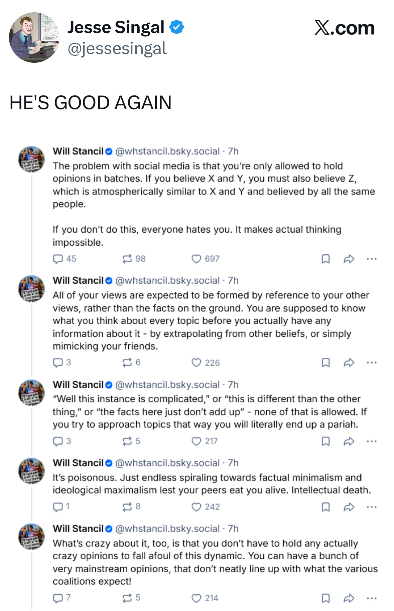This screenshot has height=611, width=394.
Task: Open the X.com logo link
Action: [344, 28]
